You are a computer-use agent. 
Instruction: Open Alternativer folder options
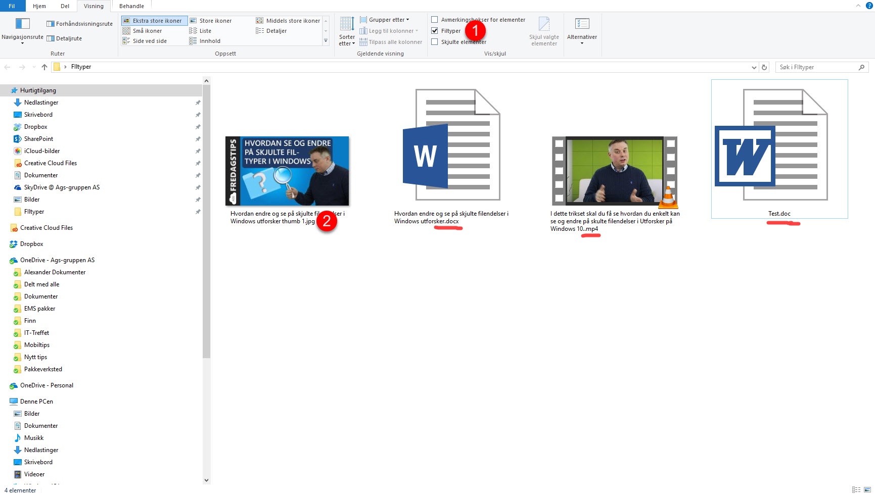(582, 31)
